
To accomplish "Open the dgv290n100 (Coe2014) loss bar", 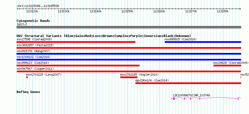I will (188, 83).
